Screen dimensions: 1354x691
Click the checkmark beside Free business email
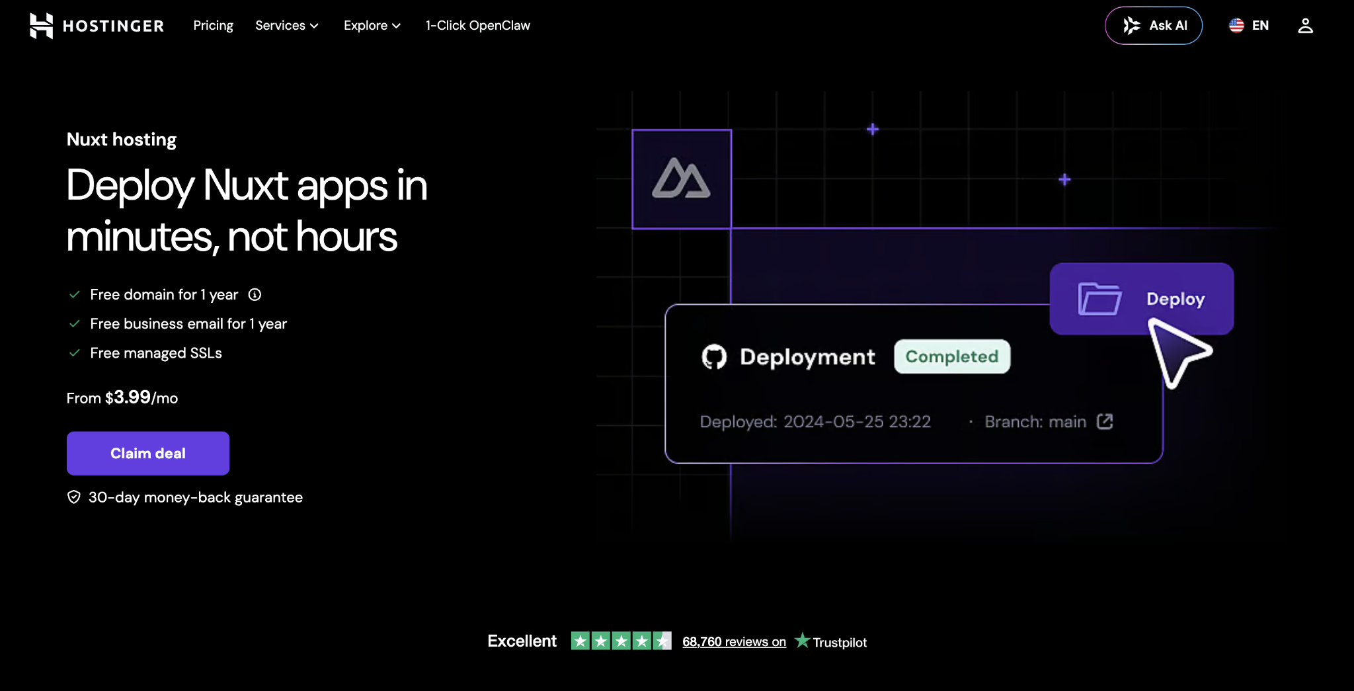(75, 324)
